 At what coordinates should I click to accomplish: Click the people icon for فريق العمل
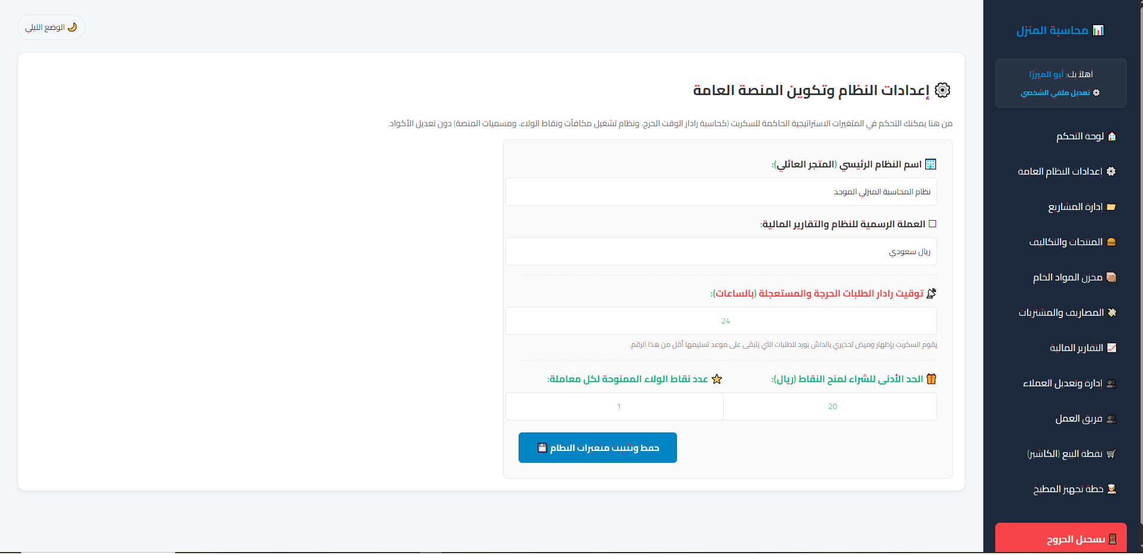click(1111, 419)
